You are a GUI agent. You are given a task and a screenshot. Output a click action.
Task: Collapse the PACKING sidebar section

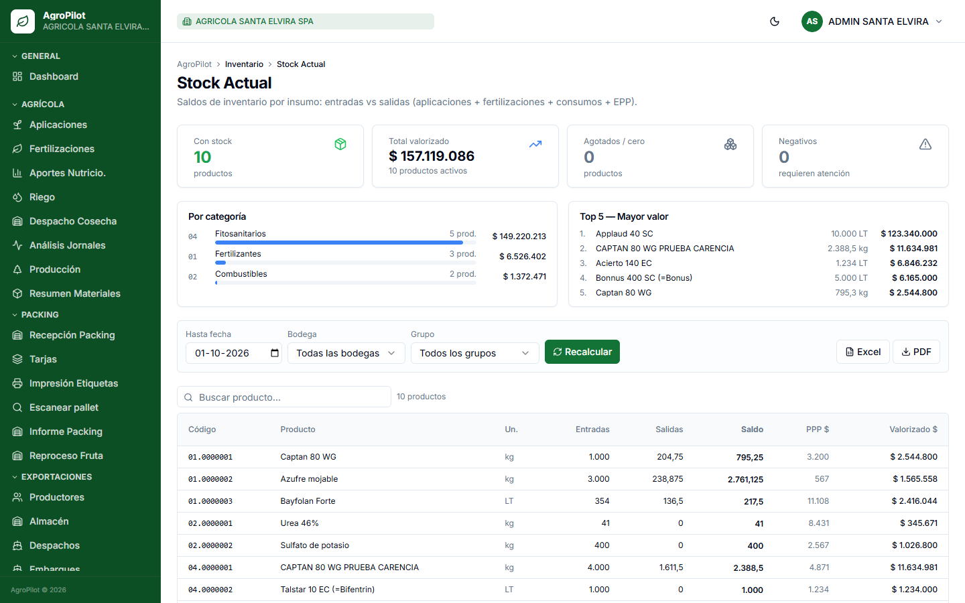point(36,315)
